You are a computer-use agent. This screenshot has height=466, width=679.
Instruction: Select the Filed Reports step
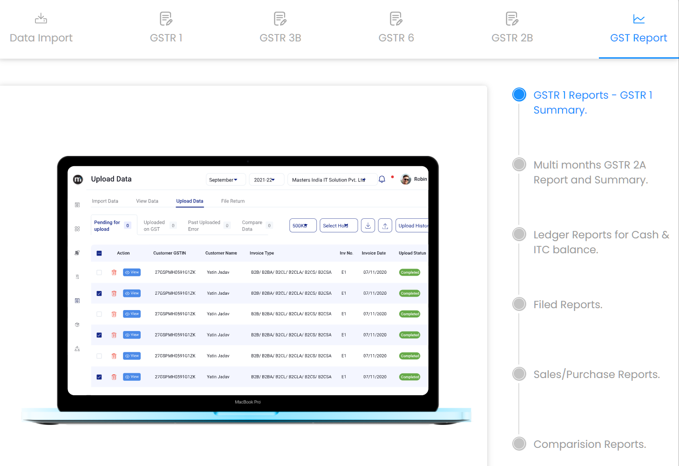click(x=519, y=304)
